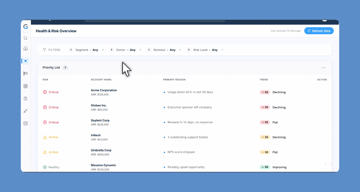Open the search panel in the sidebar
Viewport: 360px width, 192px height.
25,38
